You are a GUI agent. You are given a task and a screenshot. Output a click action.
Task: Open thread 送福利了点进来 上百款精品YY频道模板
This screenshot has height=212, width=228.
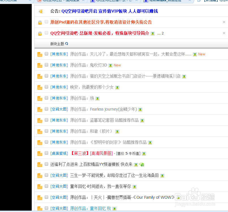(91, 165)
